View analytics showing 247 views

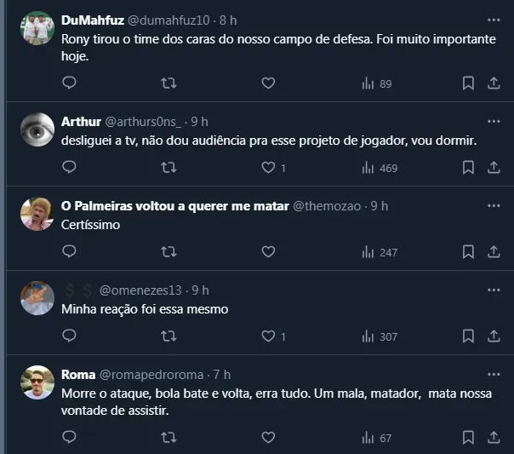click(x=380, y=252)
